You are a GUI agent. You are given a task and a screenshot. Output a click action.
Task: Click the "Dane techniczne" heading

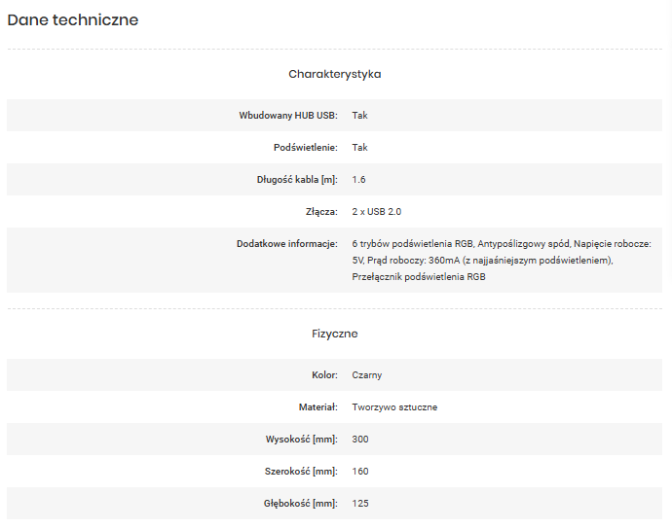(x=73, y=19)
